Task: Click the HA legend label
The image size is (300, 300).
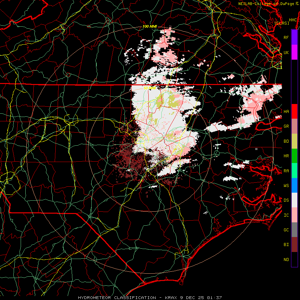Action: click(x=286, y=111)
